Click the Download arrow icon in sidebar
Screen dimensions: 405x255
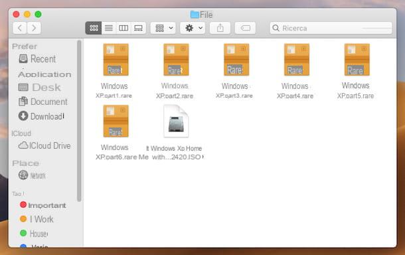[23, 116]
